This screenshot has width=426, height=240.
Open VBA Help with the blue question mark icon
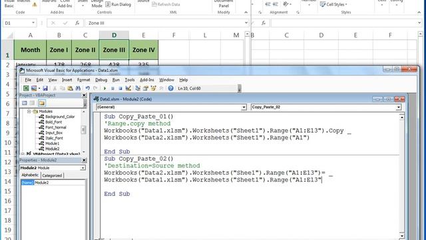[x=170, y=88]
